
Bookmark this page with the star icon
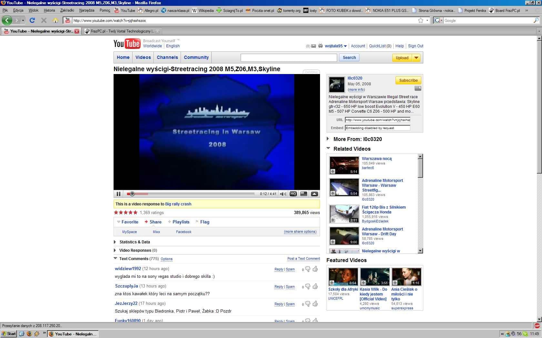point(421,20)
